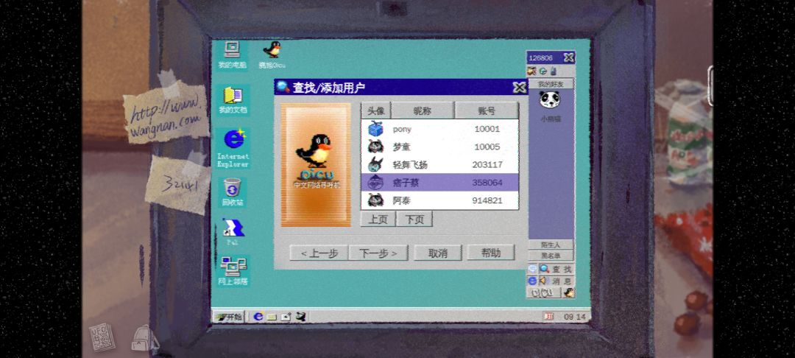Image resolution: width=795 pixels, height=358 pixels.
Task: Open the 陌生人 strangers group tab
Action: (x=551, y=245)
